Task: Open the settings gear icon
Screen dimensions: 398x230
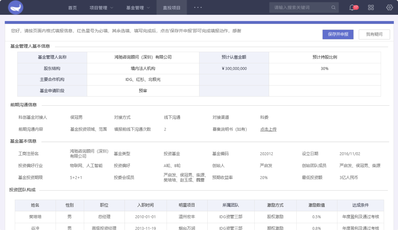Action: pos(390,7)
